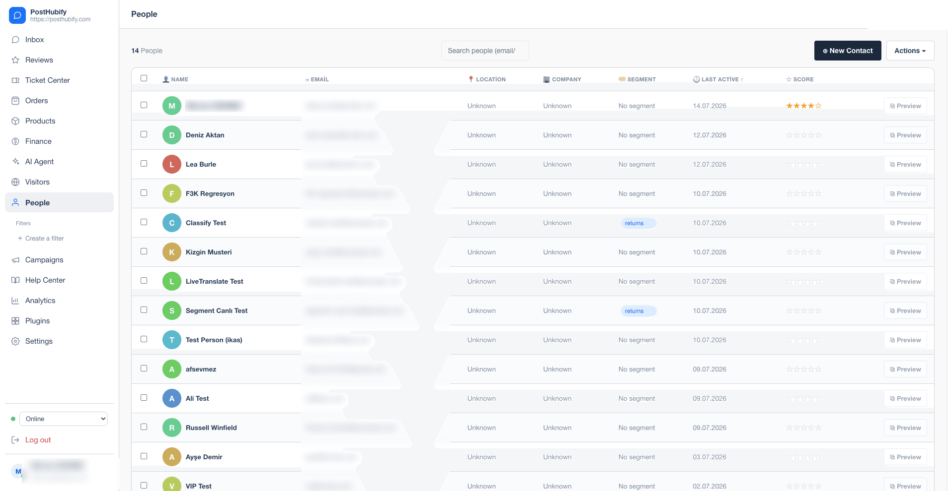Sort by the Name column header
The height and width of the screenshot is (491, 948).
click(x=175, y=79)
